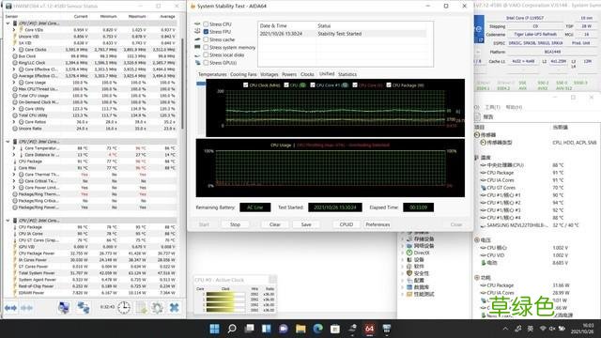The height and width of the screenshot is (338, 601).
Task: Enable Stress CPU checkbox
Action: [206, 24]
